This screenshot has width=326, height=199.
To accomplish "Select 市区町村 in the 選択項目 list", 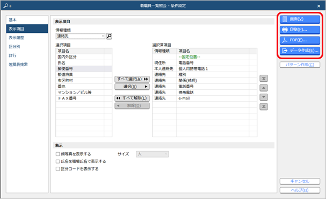I will (x=84, y=81).
